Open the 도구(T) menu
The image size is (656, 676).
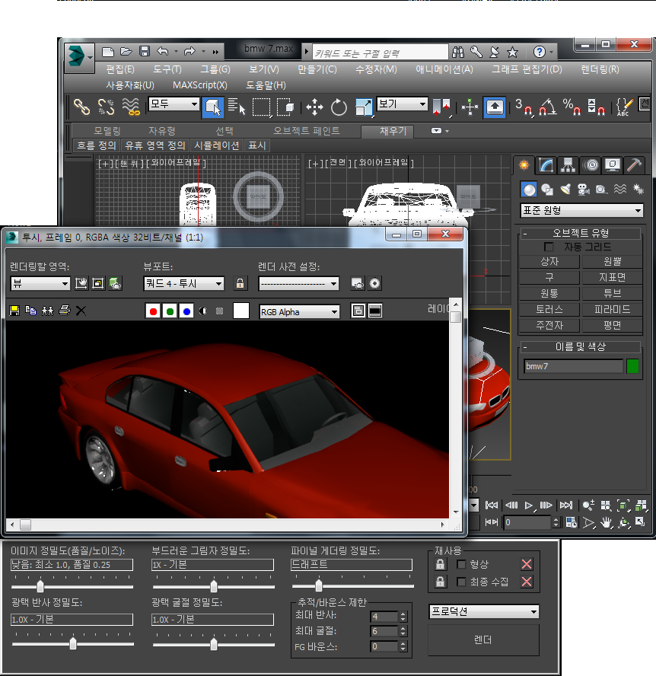167,69
